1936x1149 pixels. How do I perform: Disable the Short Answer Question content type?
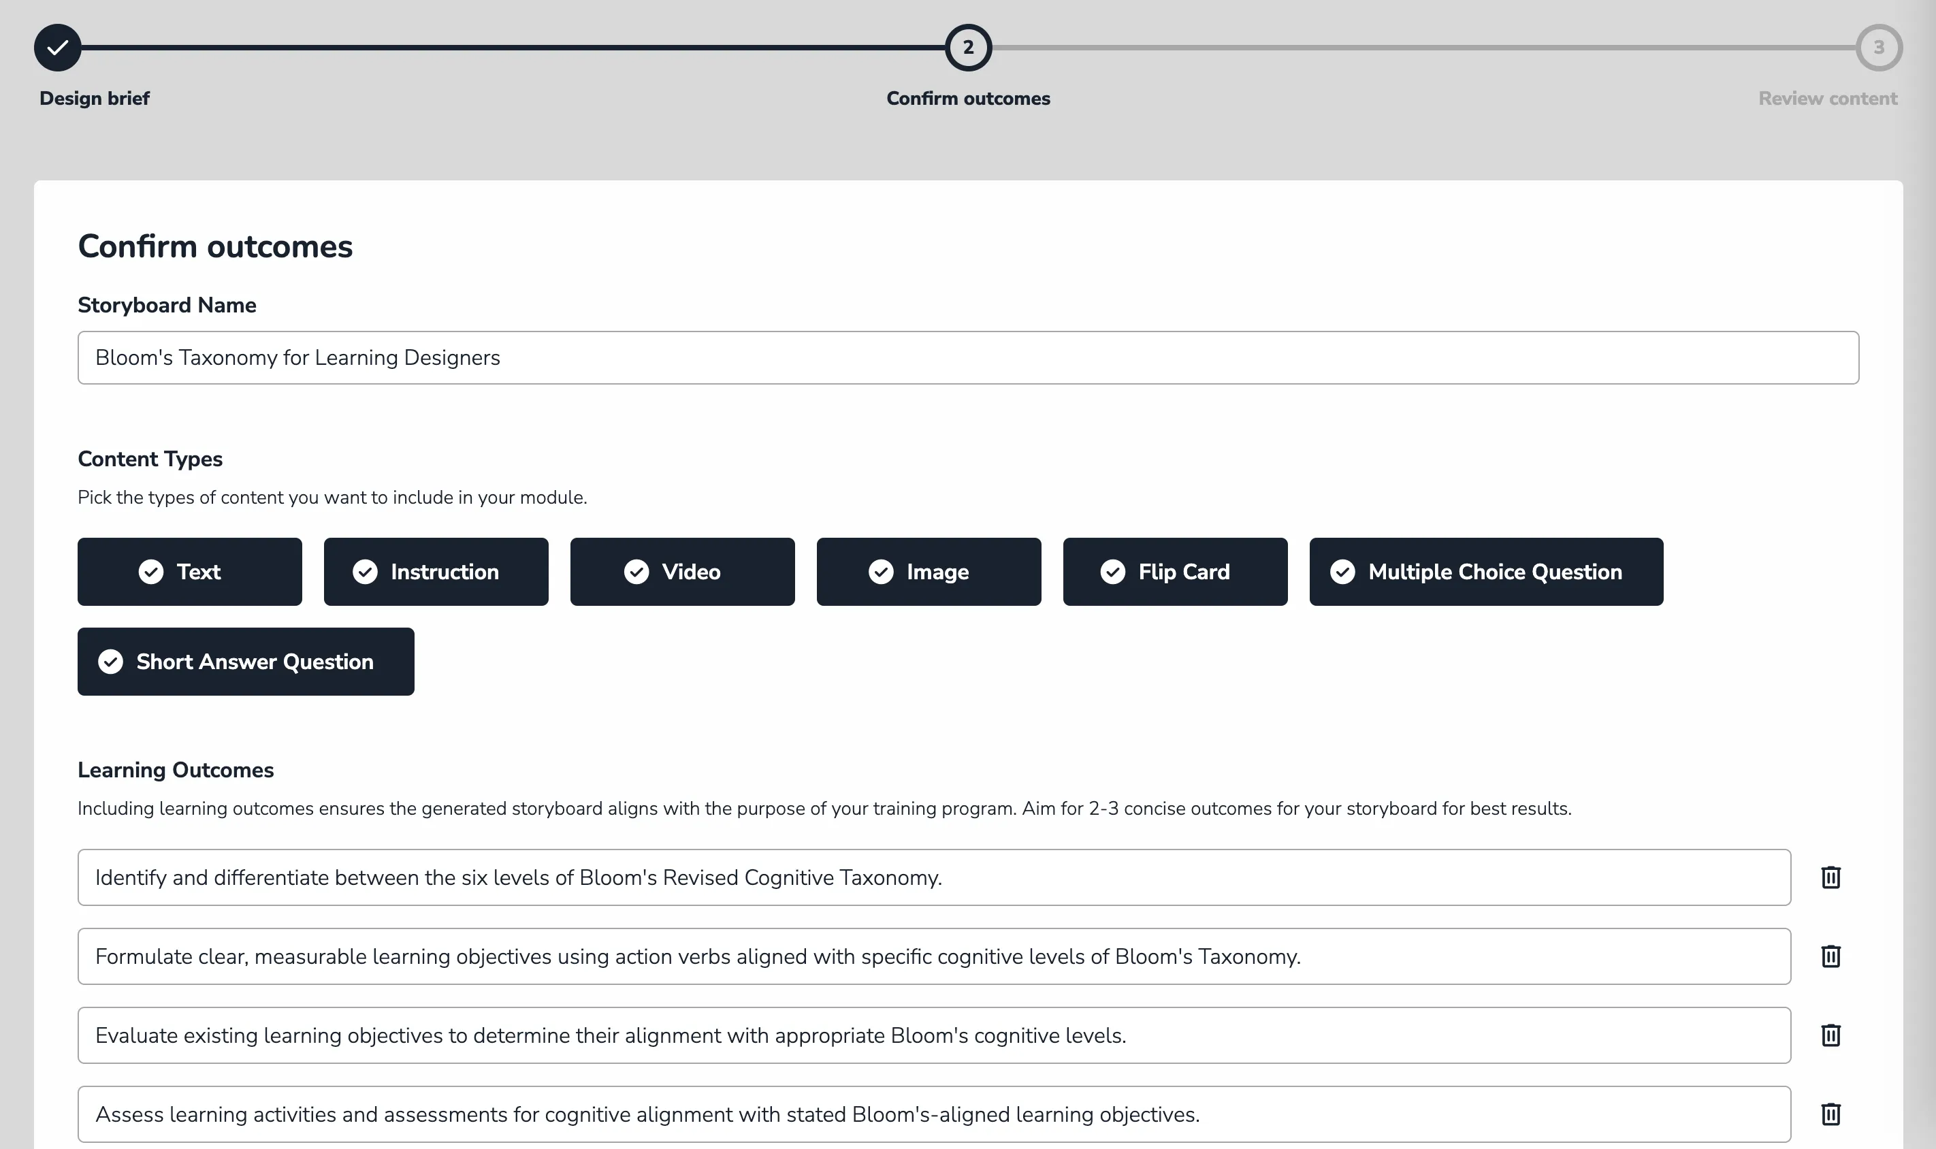[245, 661]
